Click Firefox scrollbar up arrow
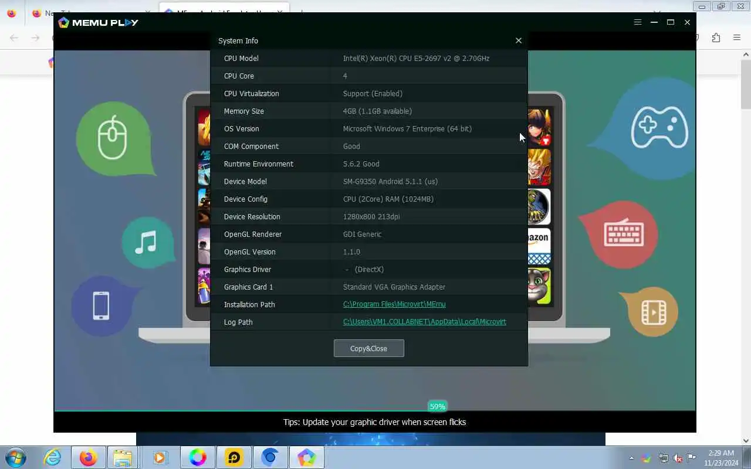This screenshot has width=751, height=469. 746,54
